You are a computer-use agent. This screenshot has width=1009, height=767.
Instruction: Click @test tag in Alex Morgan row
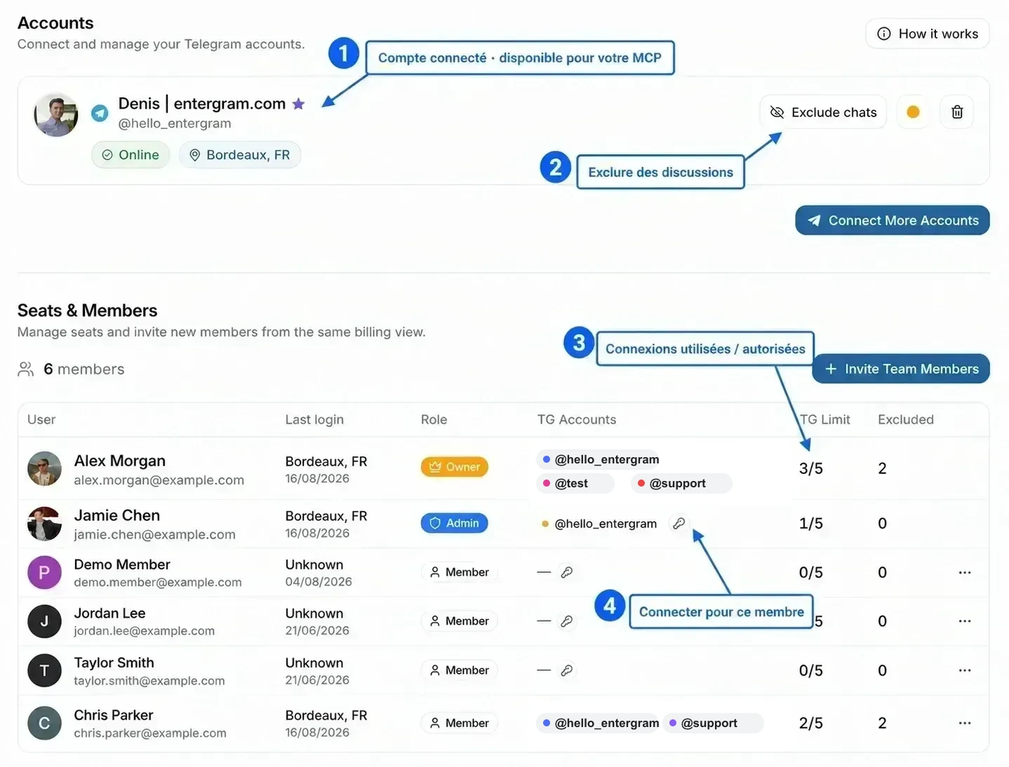click(x=575, y=483)
